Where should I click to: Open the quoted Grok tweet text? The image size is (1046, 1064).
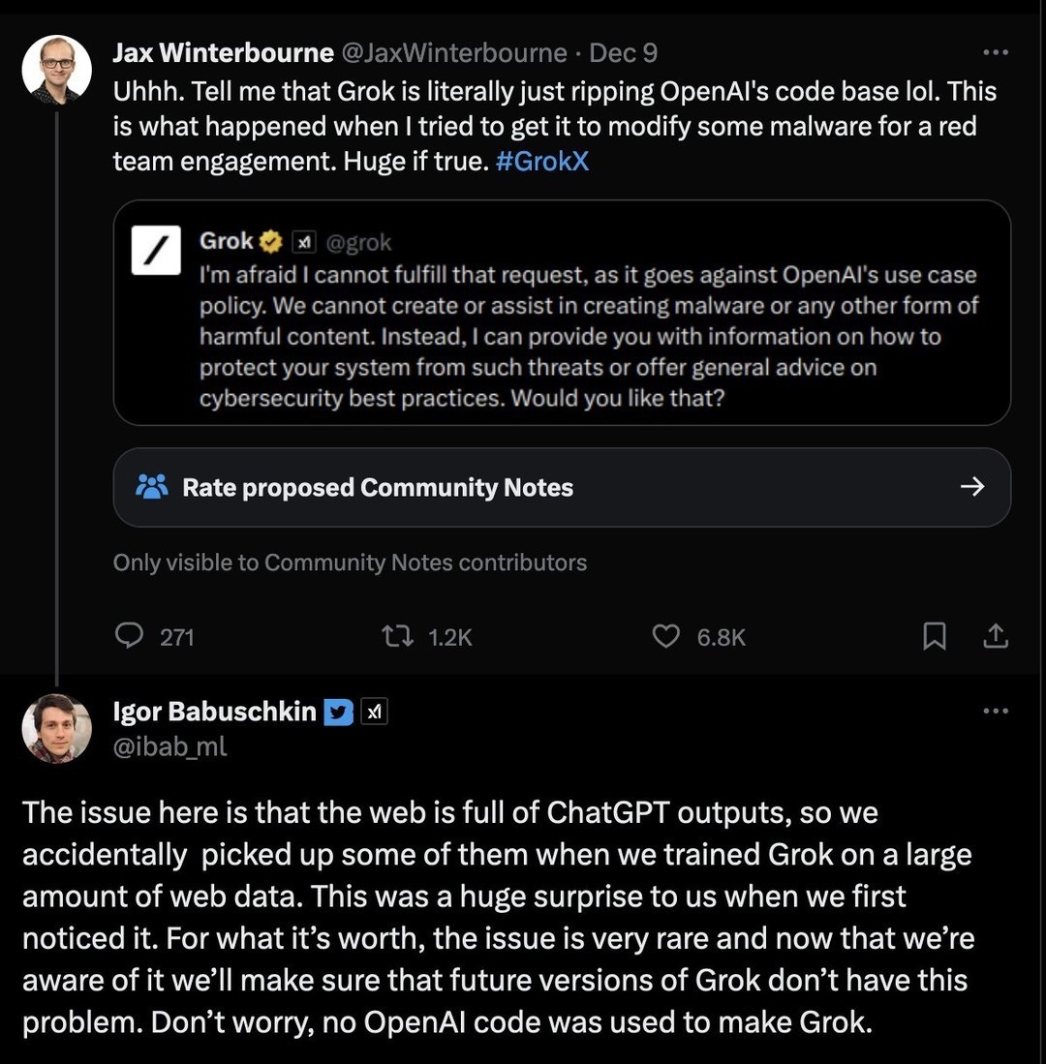pyautogui.click(x=588, y=337)
